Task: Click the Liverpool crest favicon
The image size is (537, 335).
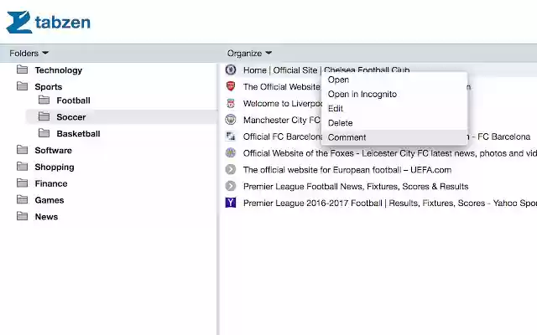Action: [x=231, y=103]
